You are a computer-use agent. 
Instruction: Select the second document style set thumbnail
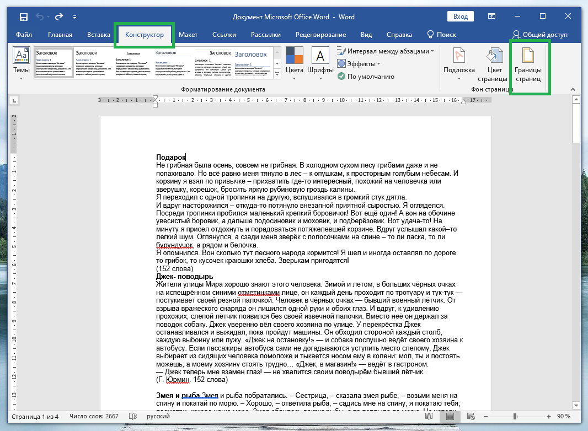click(93, 63)
